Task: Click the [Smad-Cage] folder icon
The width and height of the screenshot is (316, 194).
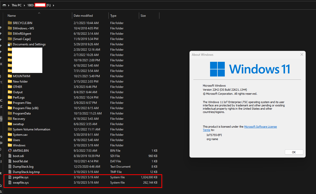Action: [10, 39]
